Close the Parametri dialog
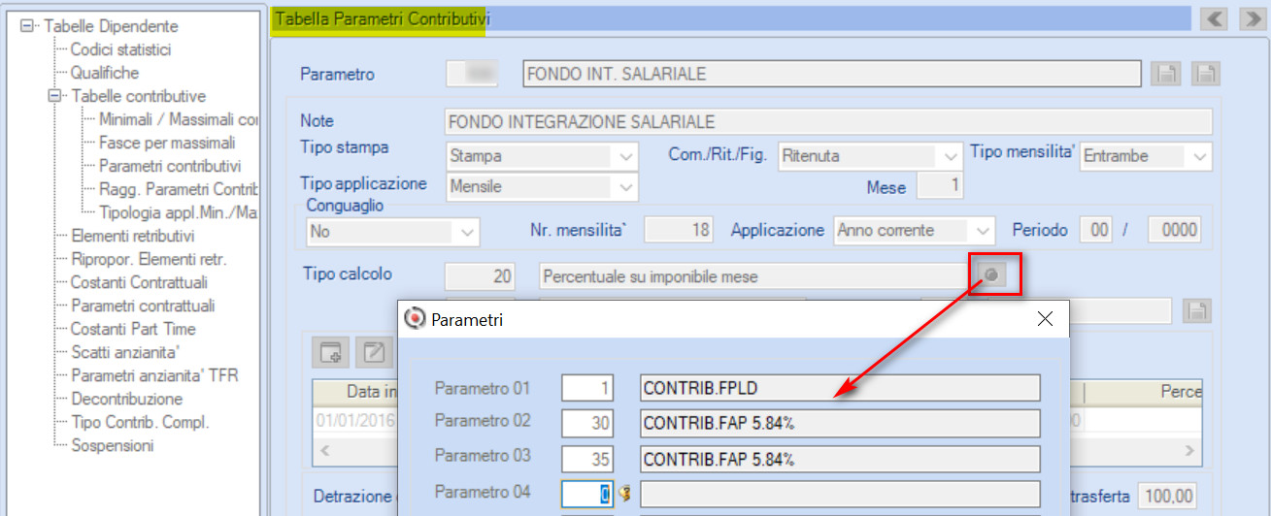 (x=1046, y=318)
